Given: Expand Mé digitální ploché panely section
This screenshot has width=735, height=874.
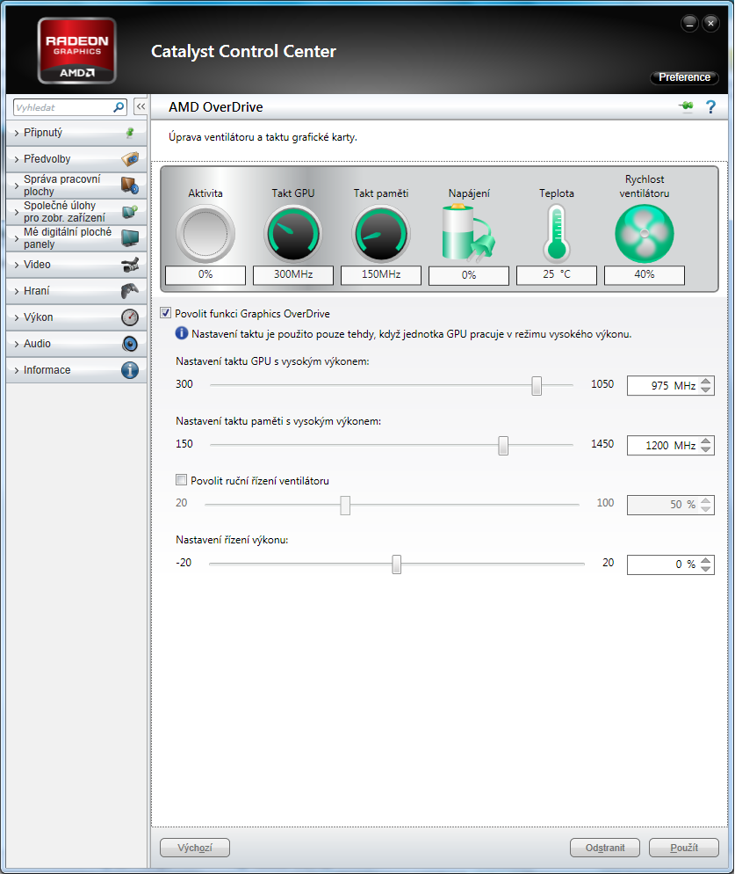Looking at the screenshot, I should (x=76, y=238).
